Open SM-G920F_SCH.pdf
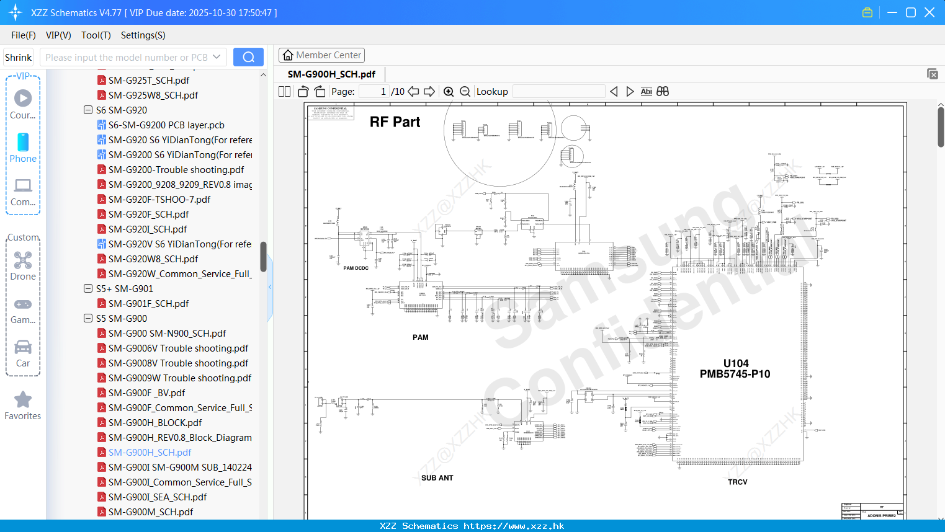The height and width of the screenshot is (532, 945). pos(143,214)
